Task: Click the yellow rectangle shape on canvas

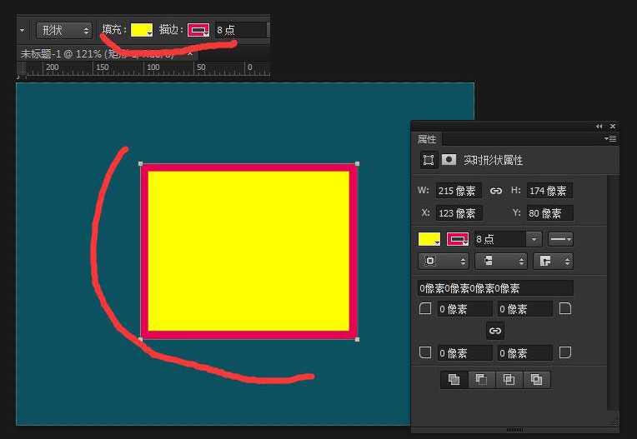Action: coord(248,252)
